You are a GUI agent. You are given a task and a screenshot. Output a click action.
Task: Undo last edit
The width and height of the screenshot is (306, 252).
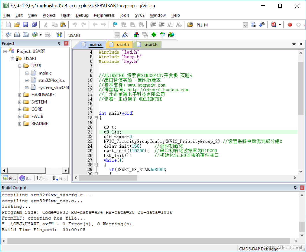point(75,25)
